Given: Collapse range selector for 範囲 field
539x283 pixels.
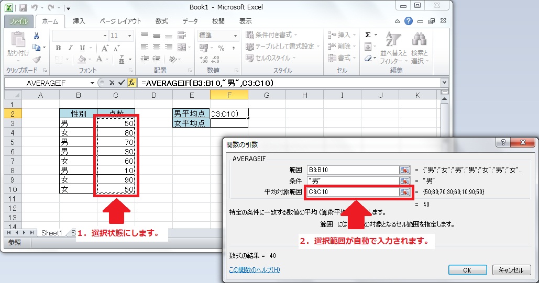Looking at the screenshot, I should pos(404,170).
